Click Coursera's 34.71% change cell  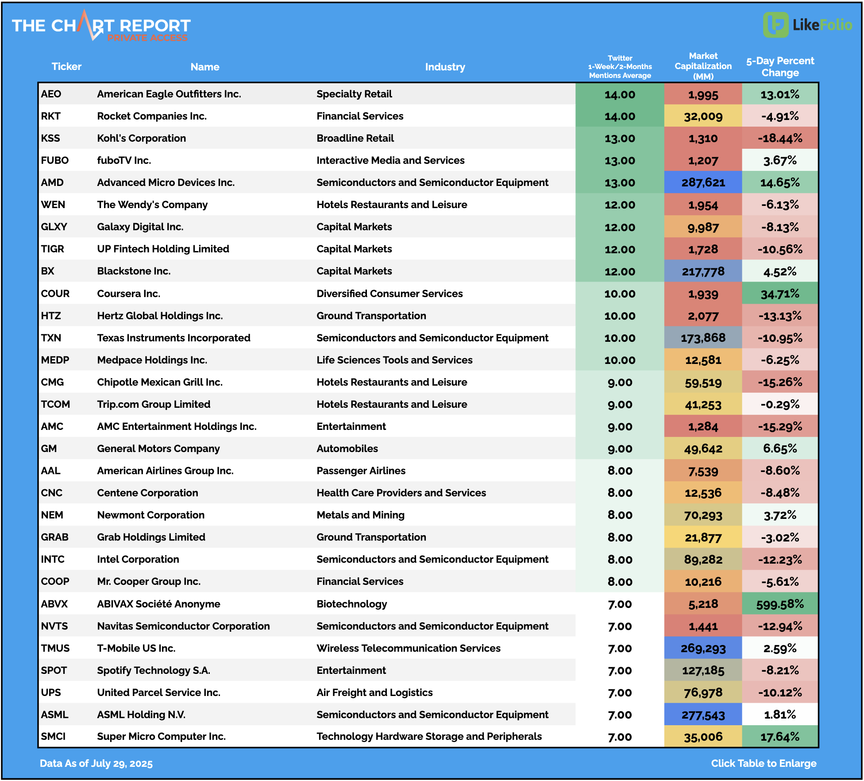pyautogui.click(x=780, y=294)
